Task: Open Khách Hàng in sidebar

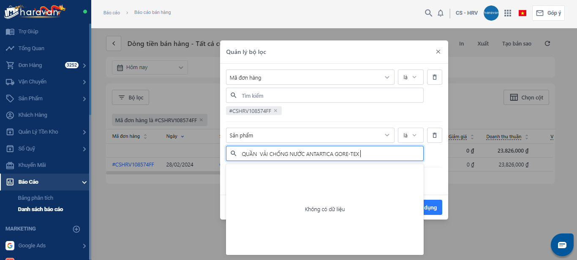Action: (x=33, y=115)
